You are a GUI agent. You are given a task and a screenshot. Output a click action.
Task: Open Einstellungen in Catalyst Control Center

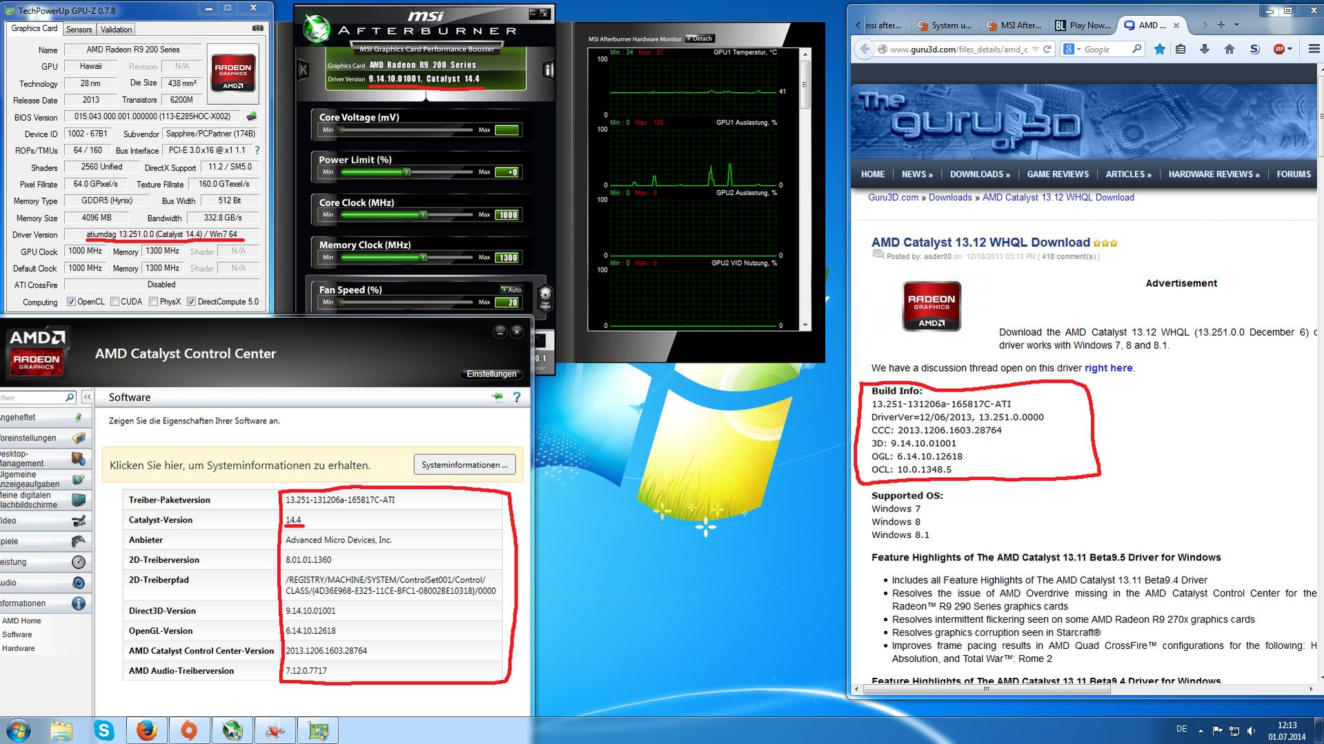pos(491,374)
